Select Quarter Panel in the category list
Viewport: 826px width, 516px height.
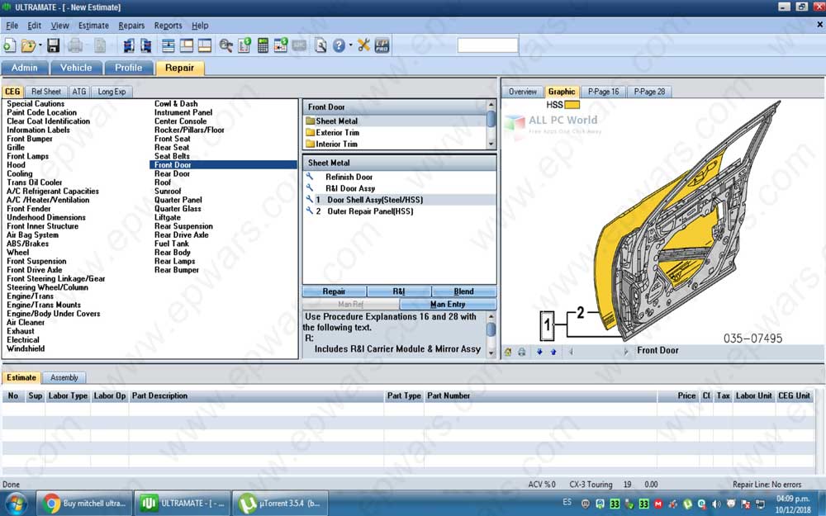tap(178, 200)
